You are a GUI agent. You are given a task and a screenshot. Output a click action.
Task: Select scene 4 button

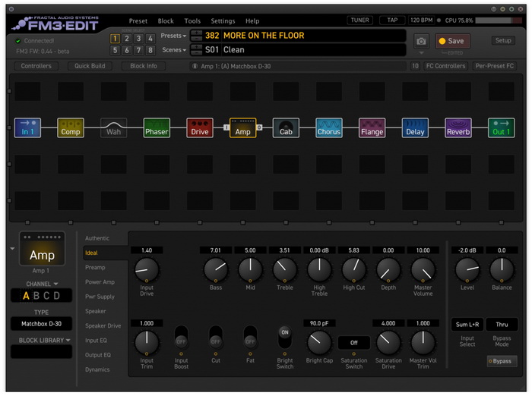150,38
